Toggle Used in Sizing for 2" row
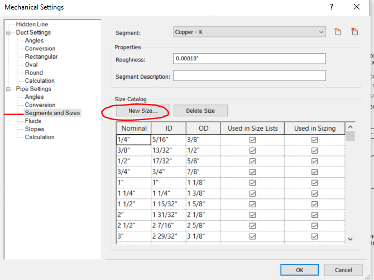Image resolution: width=374 pixels, height=280 pixels. pyautogui.click(x=314, y=215)
